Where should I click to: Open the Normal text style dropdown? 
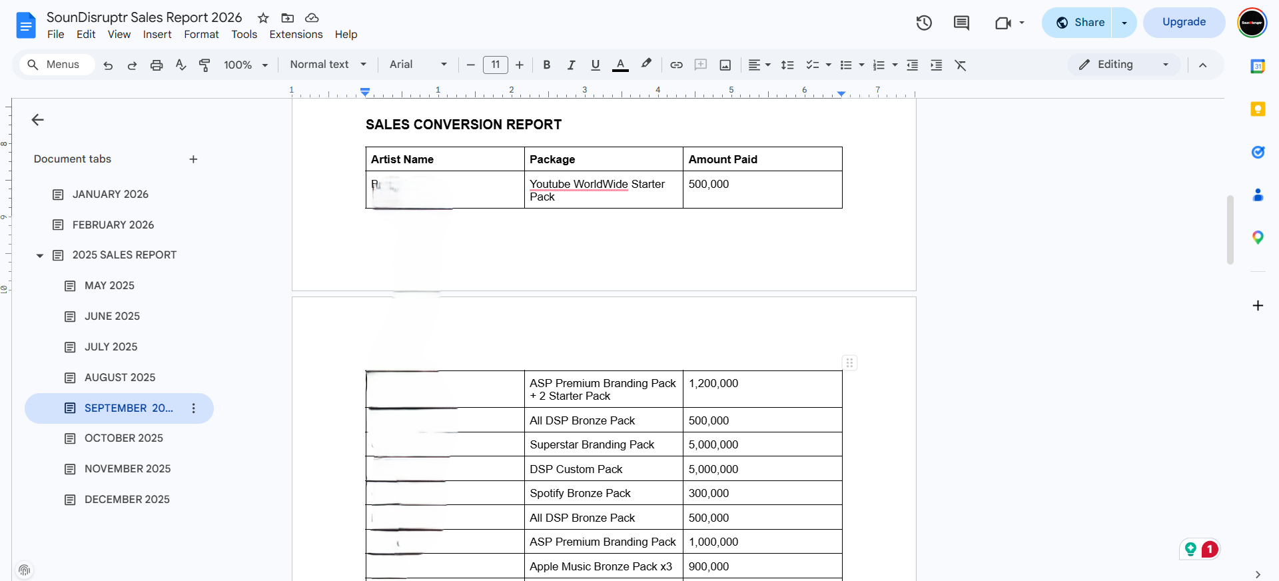(x=328, y=65)
